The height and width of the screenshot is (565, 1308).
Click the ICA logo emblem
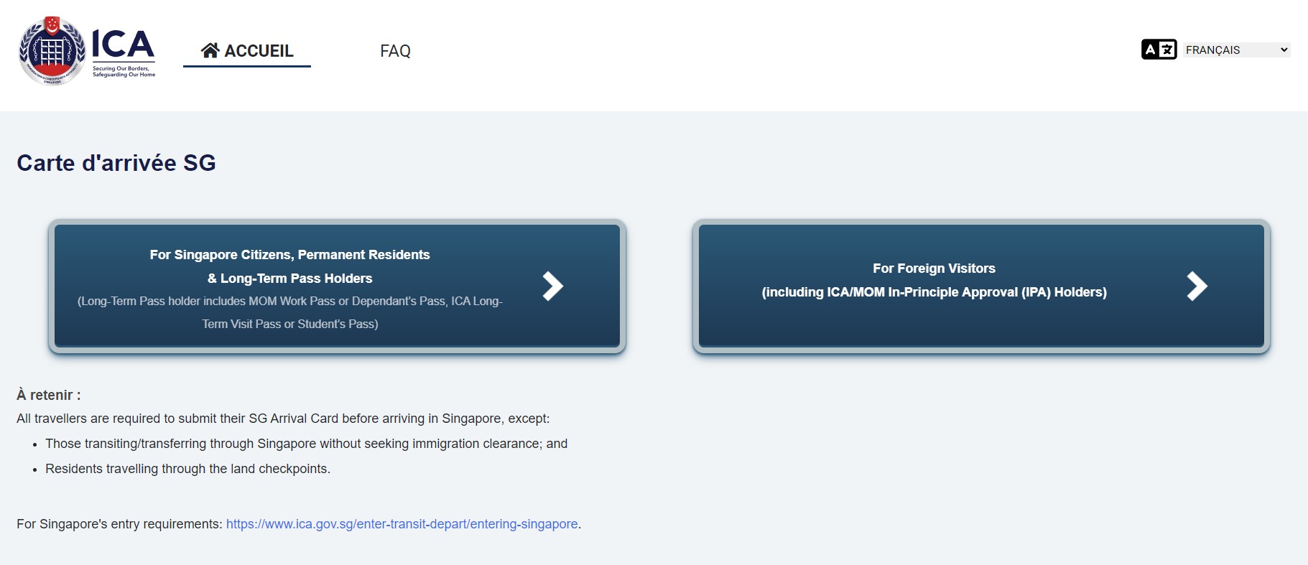[52, 51]
